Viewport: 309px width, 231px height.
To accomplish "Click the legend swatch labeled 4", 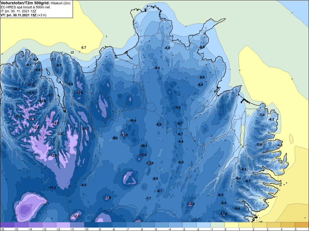I will [x=288, y=225].
